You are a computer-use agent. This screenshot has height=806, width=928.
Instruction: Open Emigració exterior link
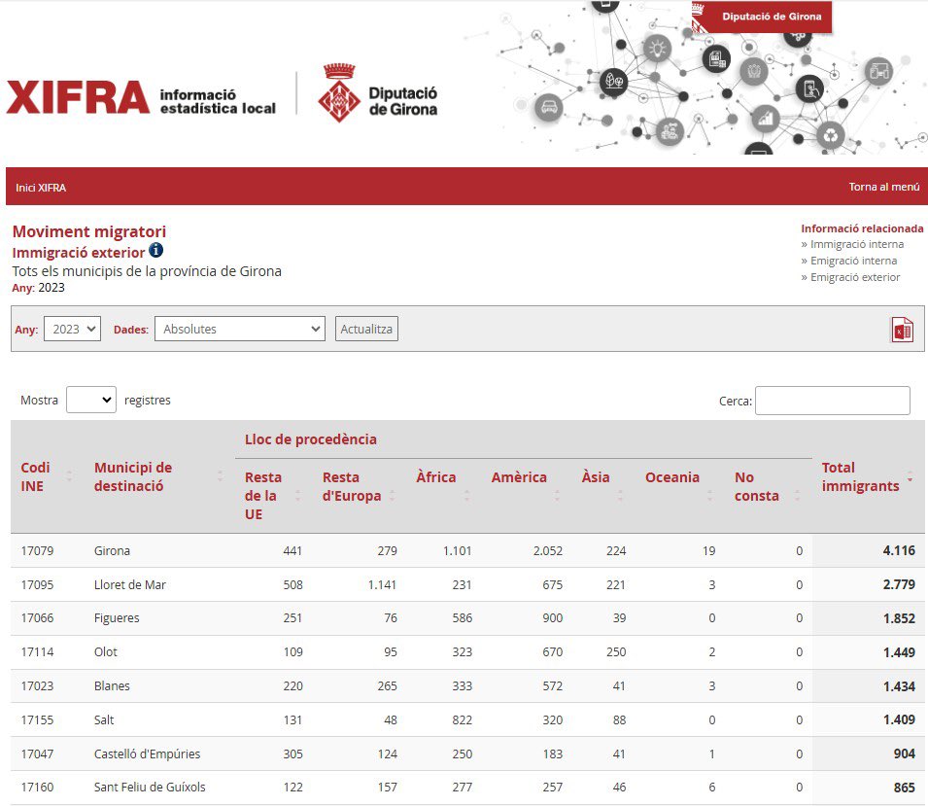point(854,277)
